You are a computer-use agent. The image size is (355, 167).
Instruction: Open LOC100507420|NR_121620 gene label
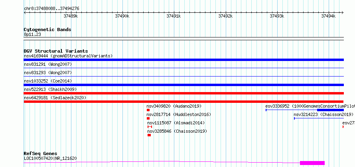coord(50,158)
